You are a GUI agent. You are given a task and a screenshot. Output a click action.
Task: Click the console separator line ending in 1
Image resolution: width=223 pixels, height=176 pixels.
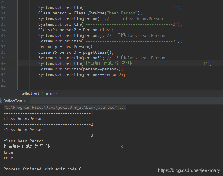[x=48, y=113]
